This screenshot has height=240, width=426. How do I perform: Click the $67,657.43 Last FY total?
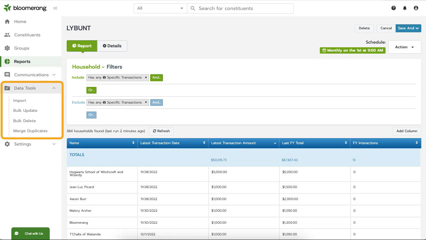(289, 160)
